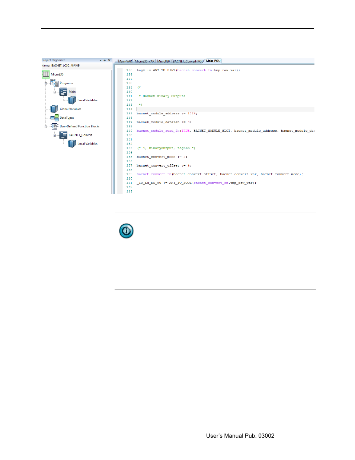This screenshot has height=460, width=355.
Task: Click the 'tag4 := ANY_TO_DINT' code line
Action: pyautogui.click(x=189, y=70)
